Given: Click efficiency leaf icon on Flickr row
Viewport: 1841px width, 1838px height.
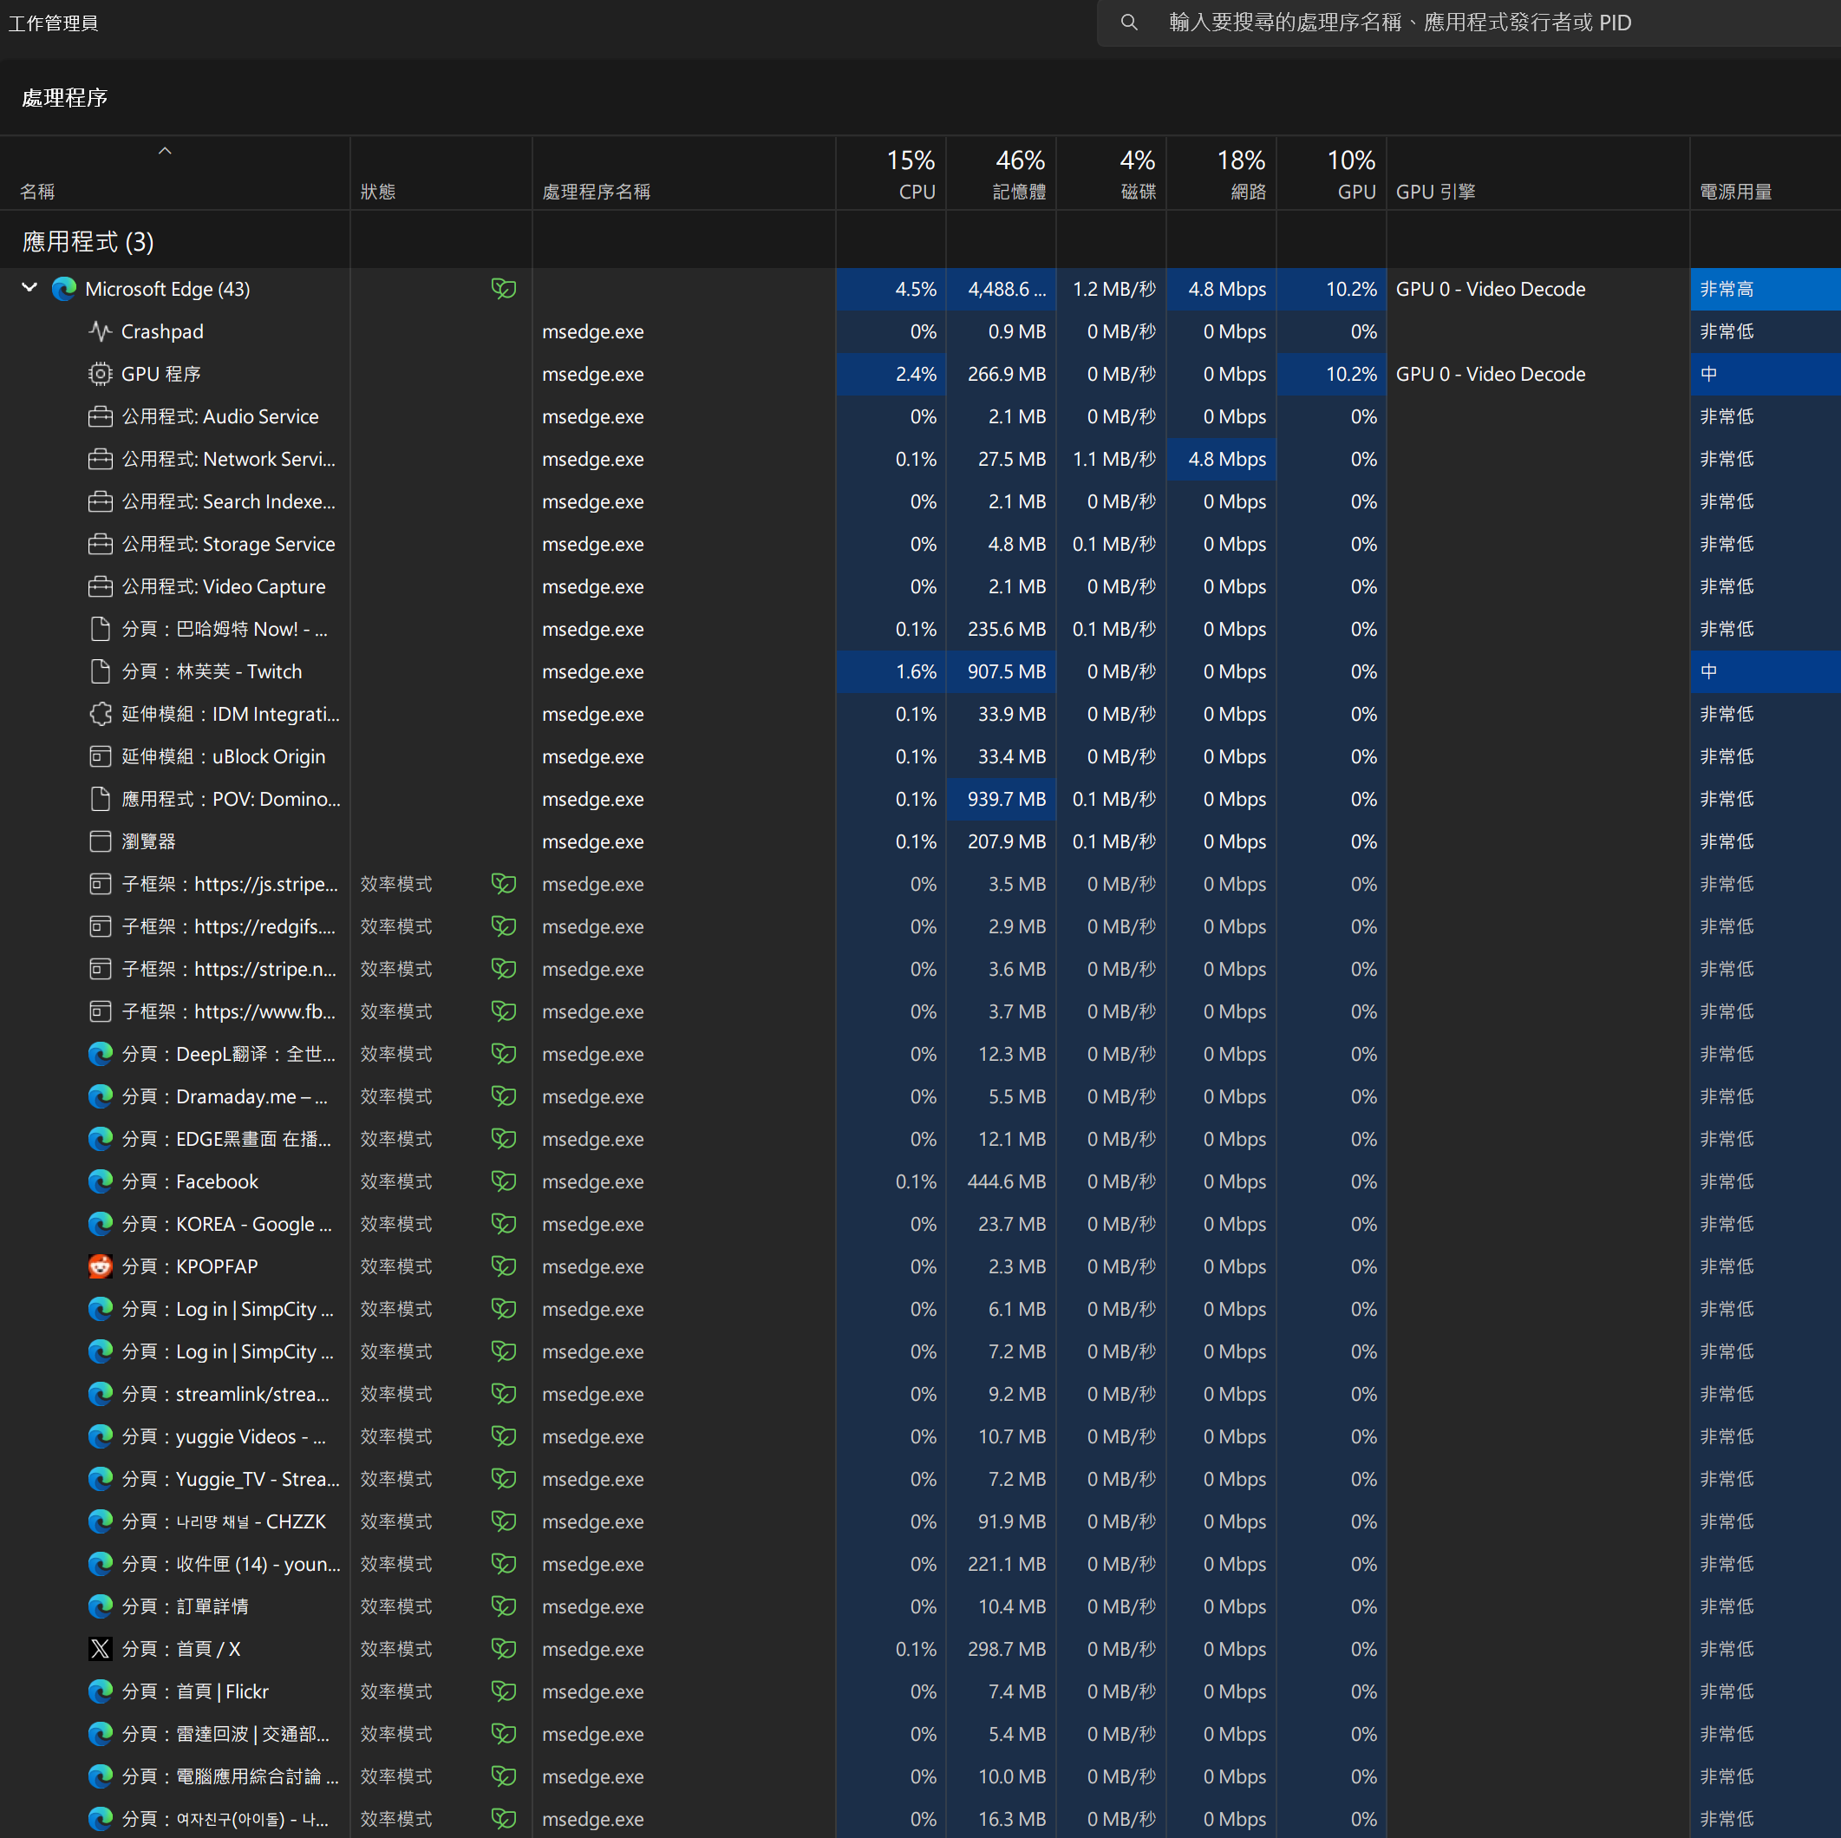Looking at the screenshot, I should pyautogui.click(x=503, y=1691).
